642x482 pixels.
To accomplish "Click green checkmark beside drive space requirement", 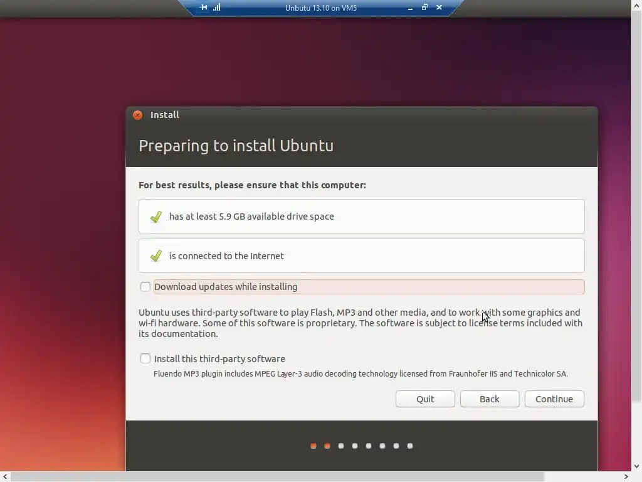I will click(156, 217).
